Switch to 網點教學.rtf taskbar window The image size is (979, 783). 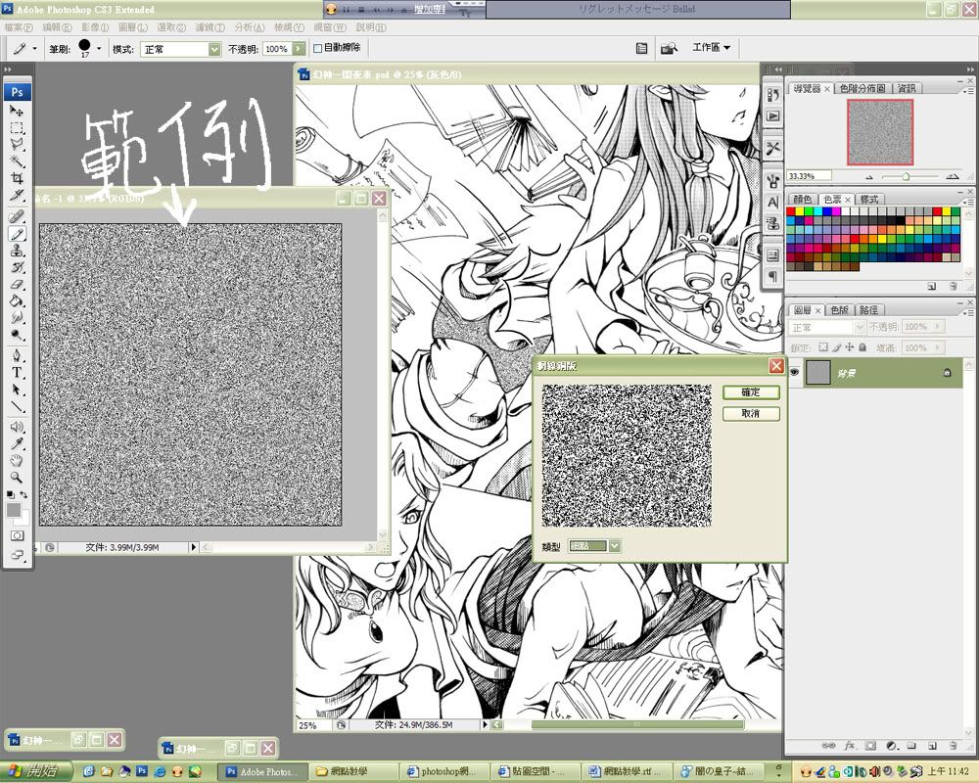[627, 772]
